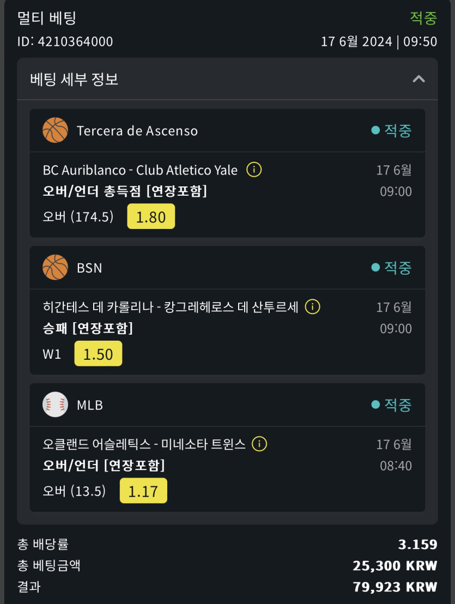Open info icon for 히간테스 데 카롤리나 match
The image size is (455, 604).
312,307
